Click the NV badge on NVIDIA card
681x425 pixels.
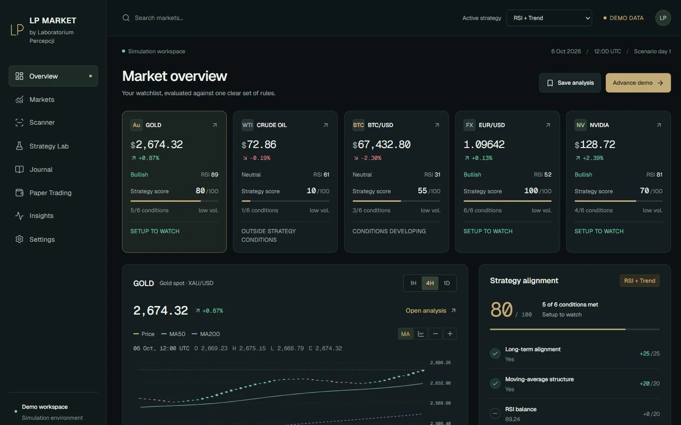[x=580, y=125]
